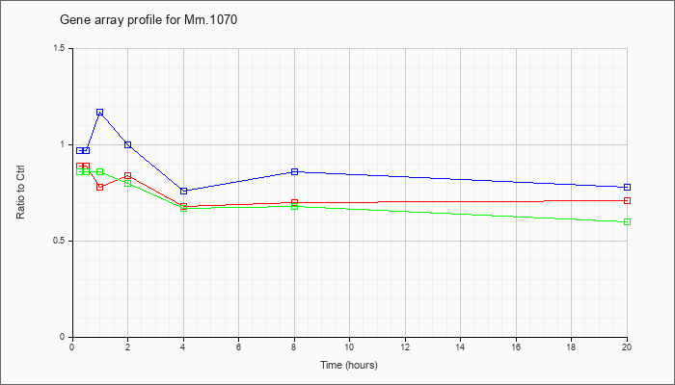Click the blue square marker at 4 hours
675x385 pixels.
[184, 191]
